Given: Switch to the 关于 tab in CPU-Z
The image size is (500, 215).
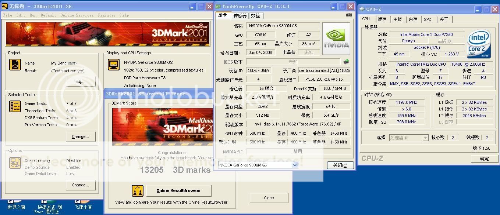Looking at the screenshot, I should 444,19.
